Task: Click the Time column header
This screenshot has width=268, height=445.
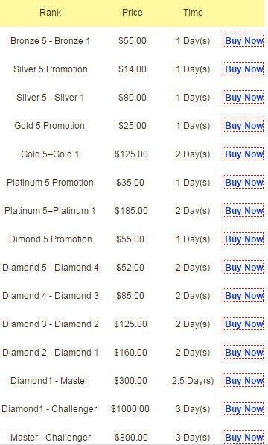Action: pyautogui.click(x=193, y=13)
